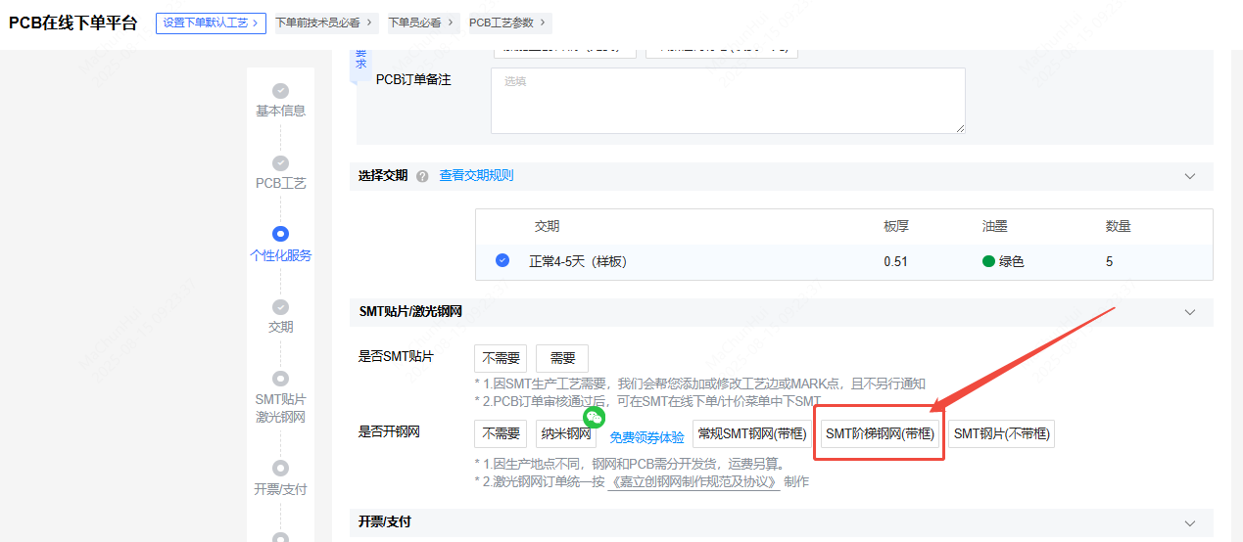This screenshot has height=542, width=1243.
Task: Choose 需要 for 是否SMT贴片
Action: pos(561,358)
